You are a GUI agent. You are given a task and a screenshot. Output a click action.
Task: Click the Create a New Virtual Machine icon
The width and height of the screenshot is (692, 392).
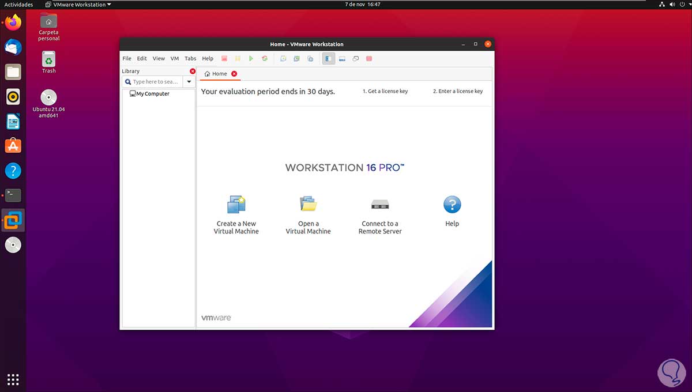(236, 205)
